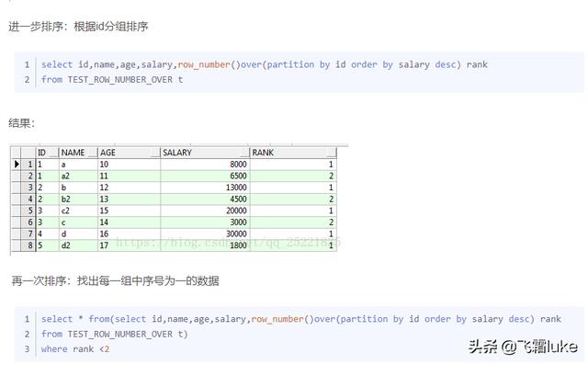The width and height of the screenshot is (588, 365).
Task: Click the age cell 17
Action: click(129, 245)
